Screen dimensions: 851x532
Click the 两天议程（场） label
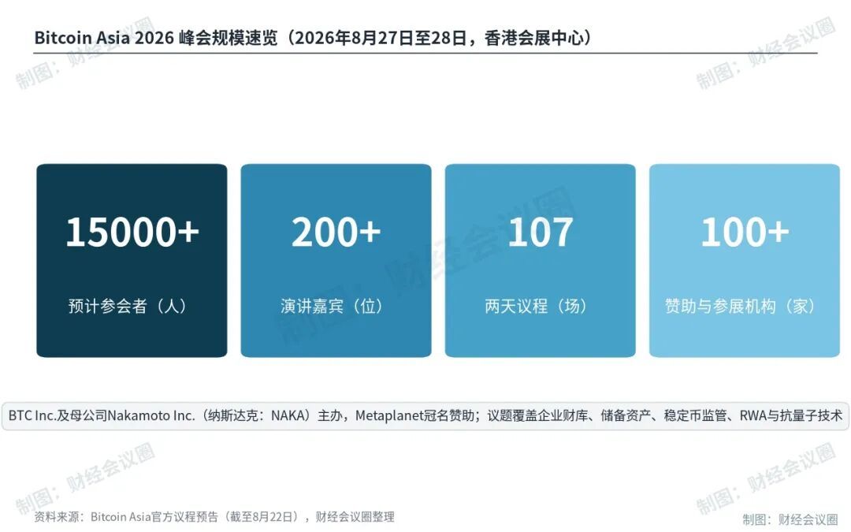pos(537,306)
